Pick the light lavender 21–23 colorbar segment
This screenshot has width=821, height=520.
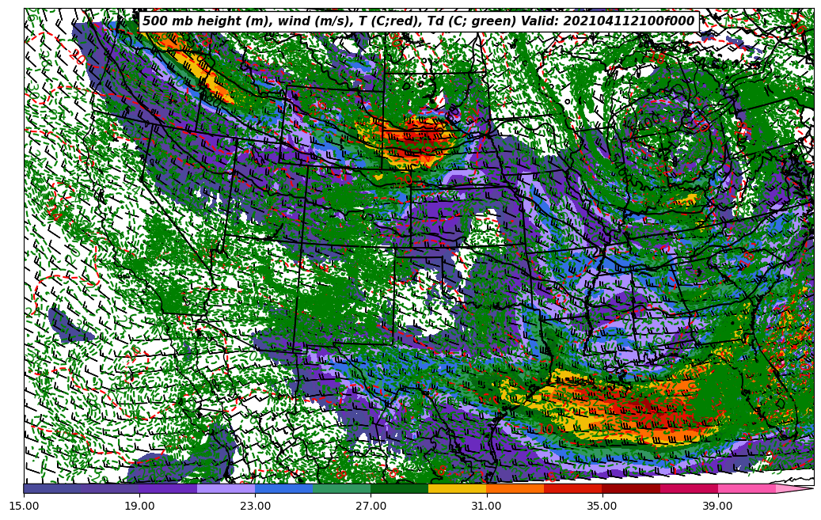(x=226, y=488)
